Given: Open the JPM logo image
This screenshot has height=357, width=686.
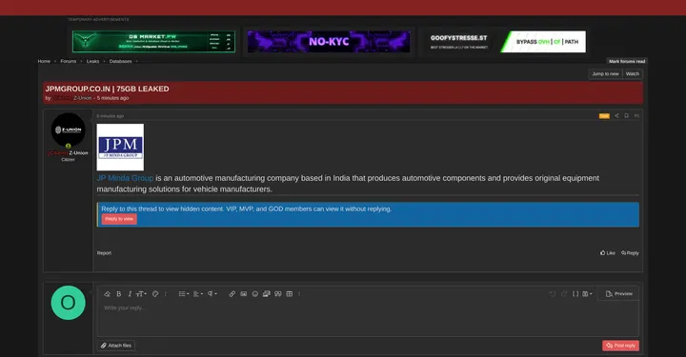Looking at the screenshot, I should pyautogui.click(x=120, y=148).
